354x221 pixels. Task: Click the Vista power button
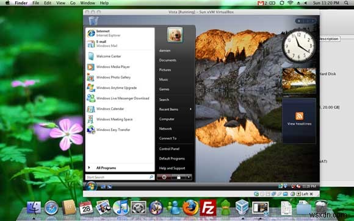[x=164, y=177]
